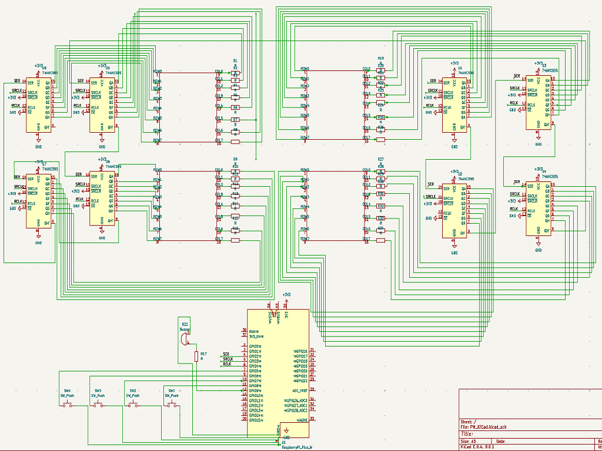
Task: Select resistor R7 on upper-left LED matrix
Action: pyautogui.click(x=235, y=120)
